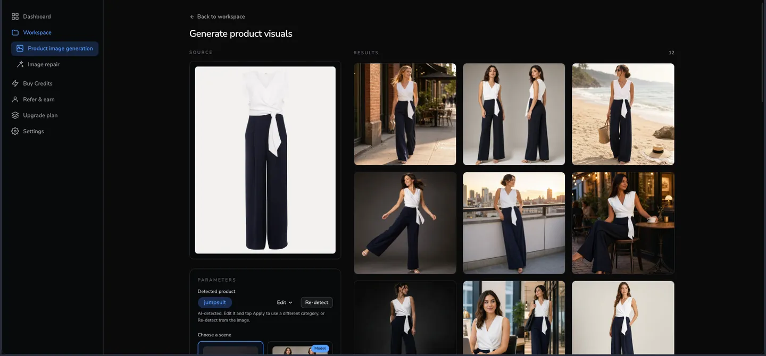Follow the Back to workspace link
This screenshot has width=766, height=356.
tap(217, 16)
